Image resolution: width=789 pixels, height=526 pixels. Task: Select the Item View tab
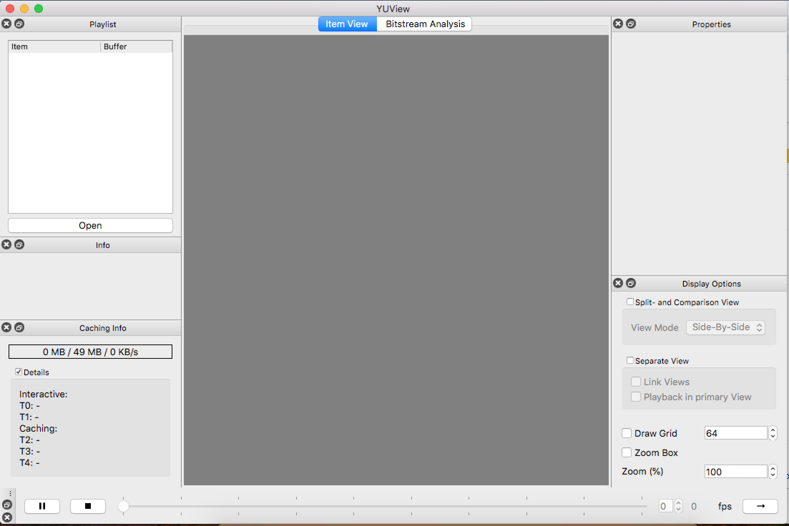coord(347,24)
